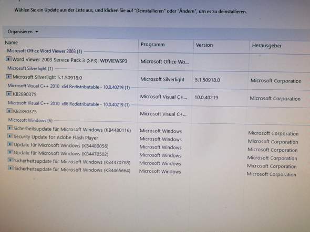
Task: Select Word Viewer 2003 Service Pack 3 entry
Action: [x=70, y=60]
